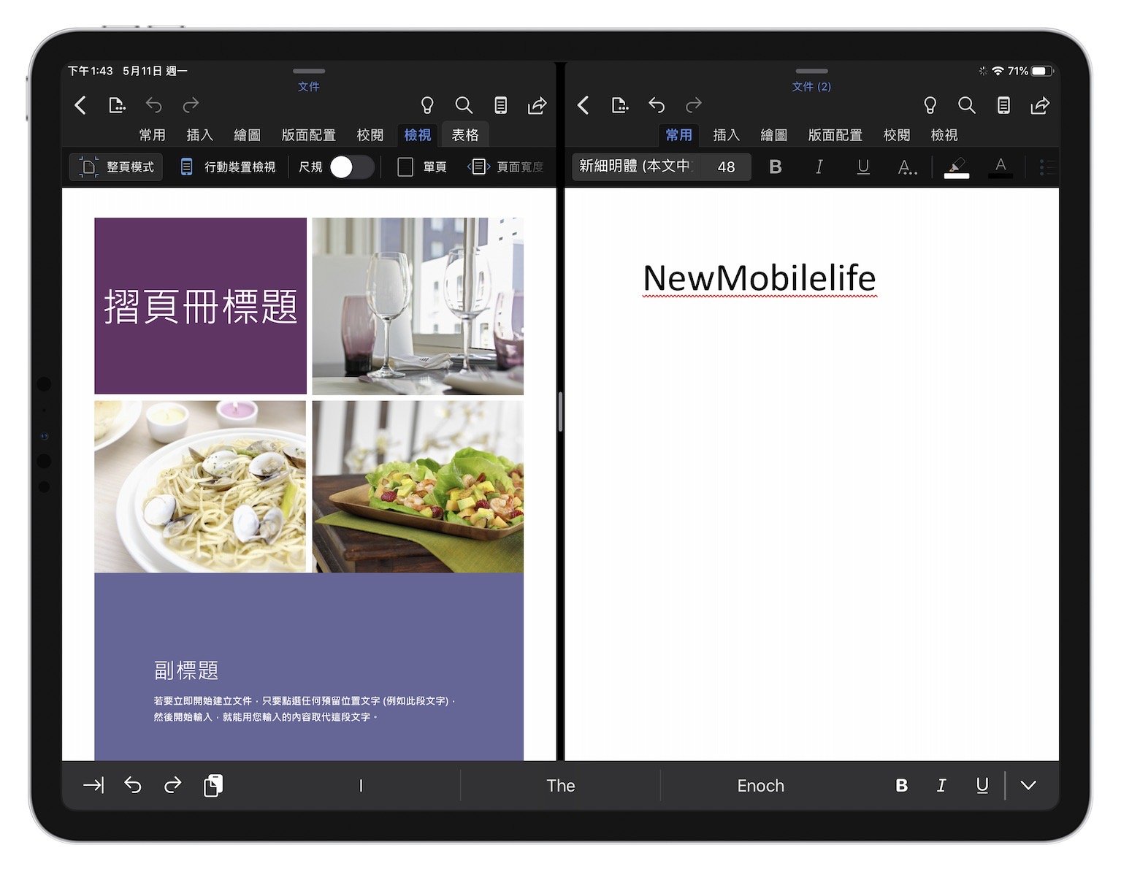The width and height of the screenshot is (1121, 872).
Task: Open the 版面配置 tab in right document
Action: tap(835, 135)
